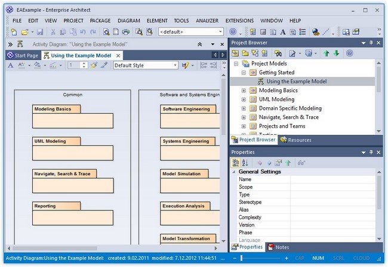Select the Execution Analysis package in diagram
Screen dimensions: 388x267
190,213
